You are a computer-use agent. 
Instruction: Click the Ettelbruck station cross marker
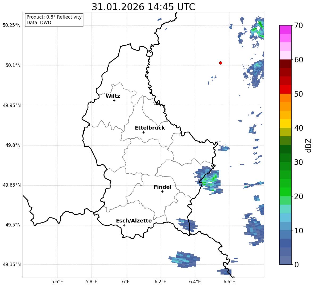[143, 132]
